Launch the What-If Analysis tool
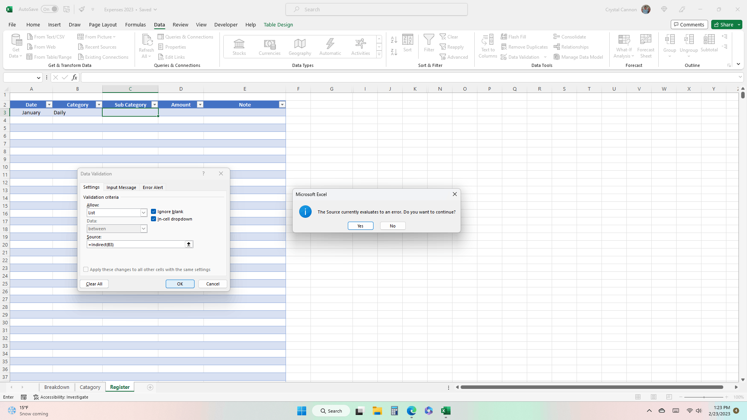Image resolution: width=747 pixels, height=420 pixels. coord(623,46)
